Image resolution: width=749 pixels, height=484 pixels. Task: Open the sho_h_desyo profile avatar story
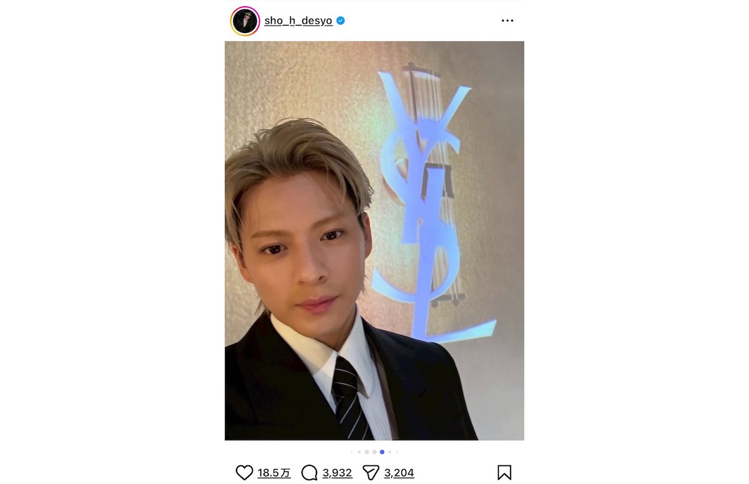245,21
